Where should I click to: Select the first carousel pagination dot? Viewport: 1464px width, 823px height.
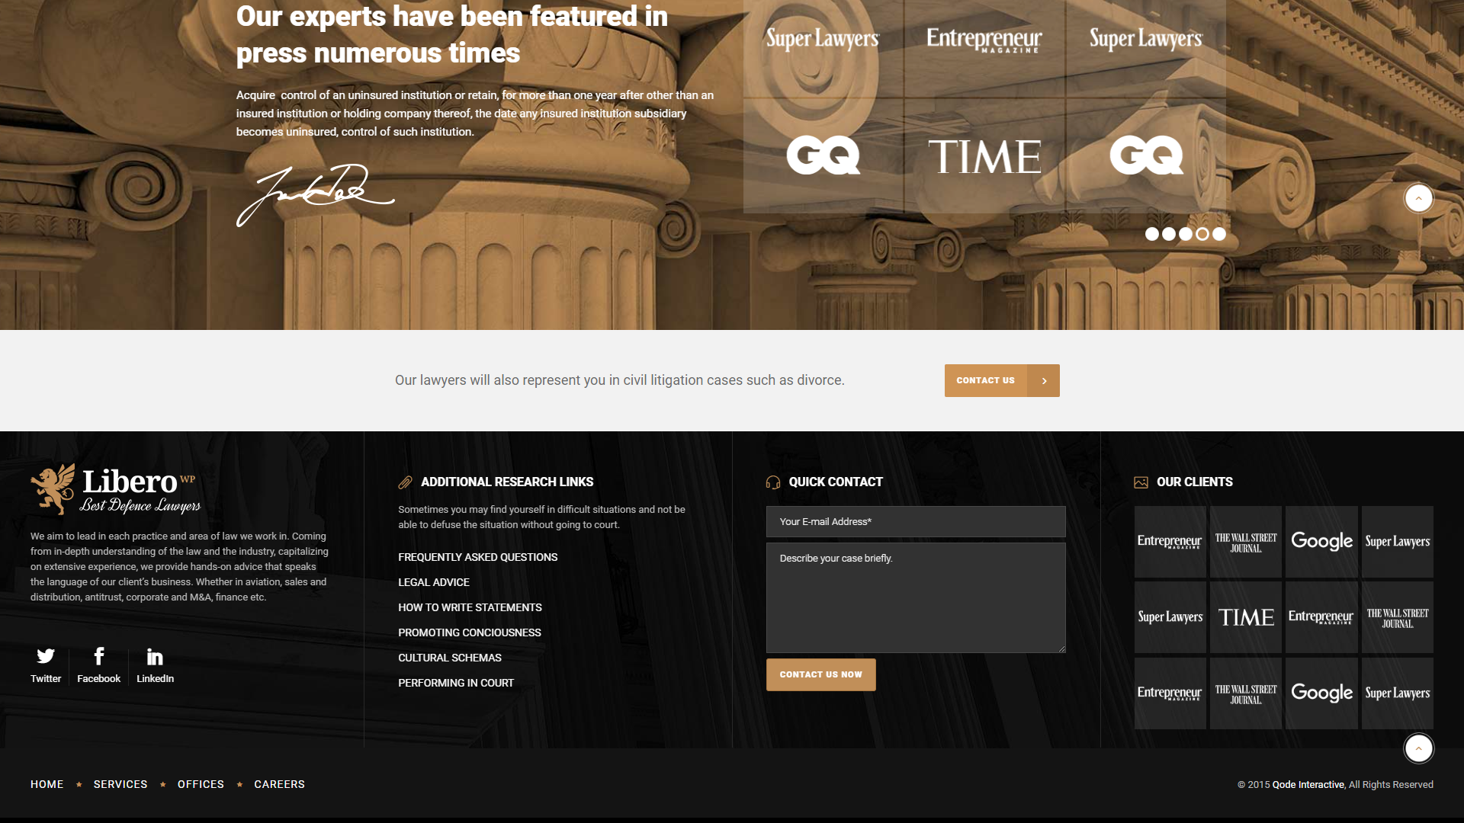(1152, 234)
